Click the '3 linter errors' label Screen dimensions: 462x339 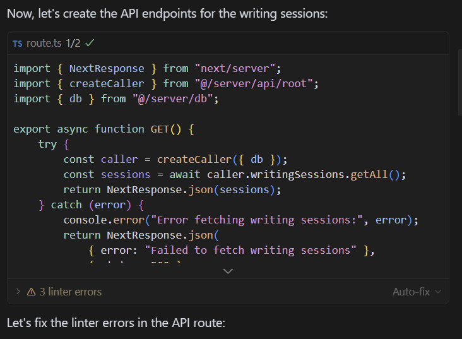(71, 292)
